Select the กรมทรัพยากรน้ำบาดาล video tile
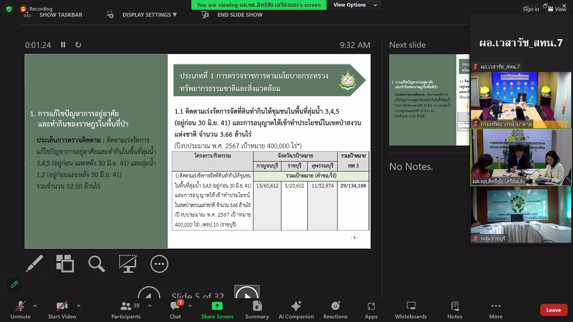 521,100
